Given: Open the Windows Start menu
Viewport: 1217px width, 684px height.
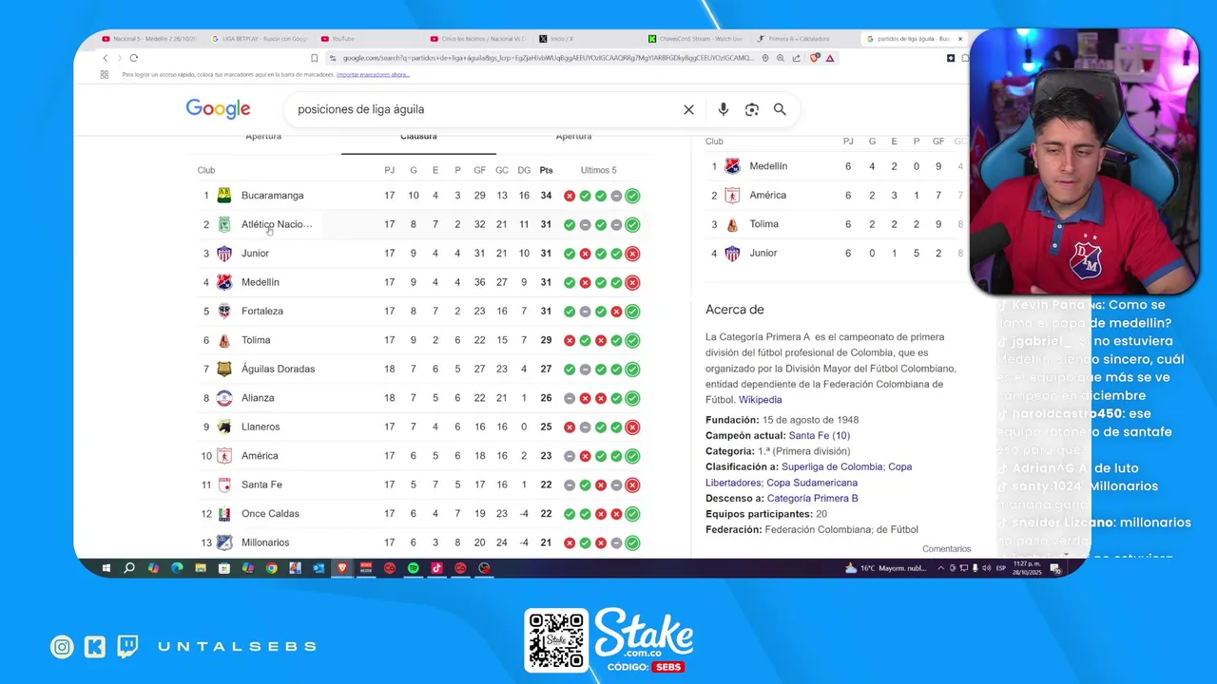Looking at the screenshot, I should tap(106, 568).
